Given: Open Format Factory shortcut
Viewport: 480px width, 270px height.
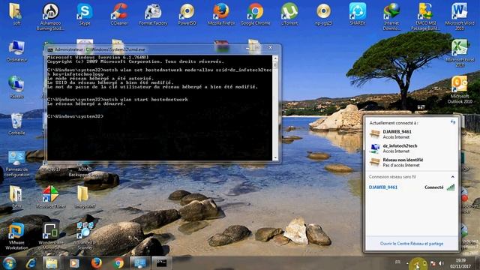Looking at the screenshot, I should tap(153, 13).
